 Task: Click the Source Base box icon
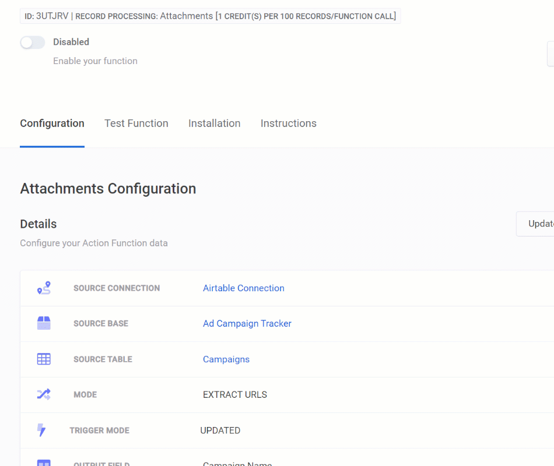coord(44,324)
